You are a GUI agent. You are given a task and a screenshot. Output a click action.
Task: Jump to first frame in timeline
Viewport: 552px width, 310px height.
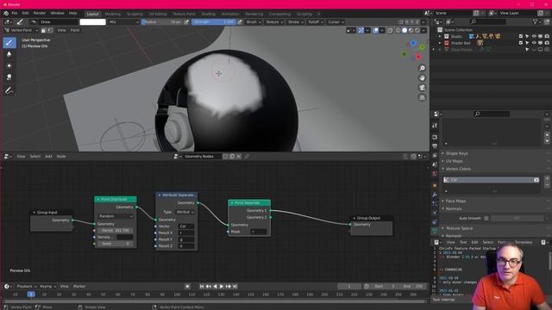(x=202, y=287)
